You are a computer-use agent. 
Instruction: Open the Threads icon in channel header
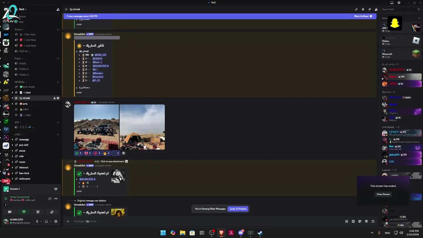point(356,9)
